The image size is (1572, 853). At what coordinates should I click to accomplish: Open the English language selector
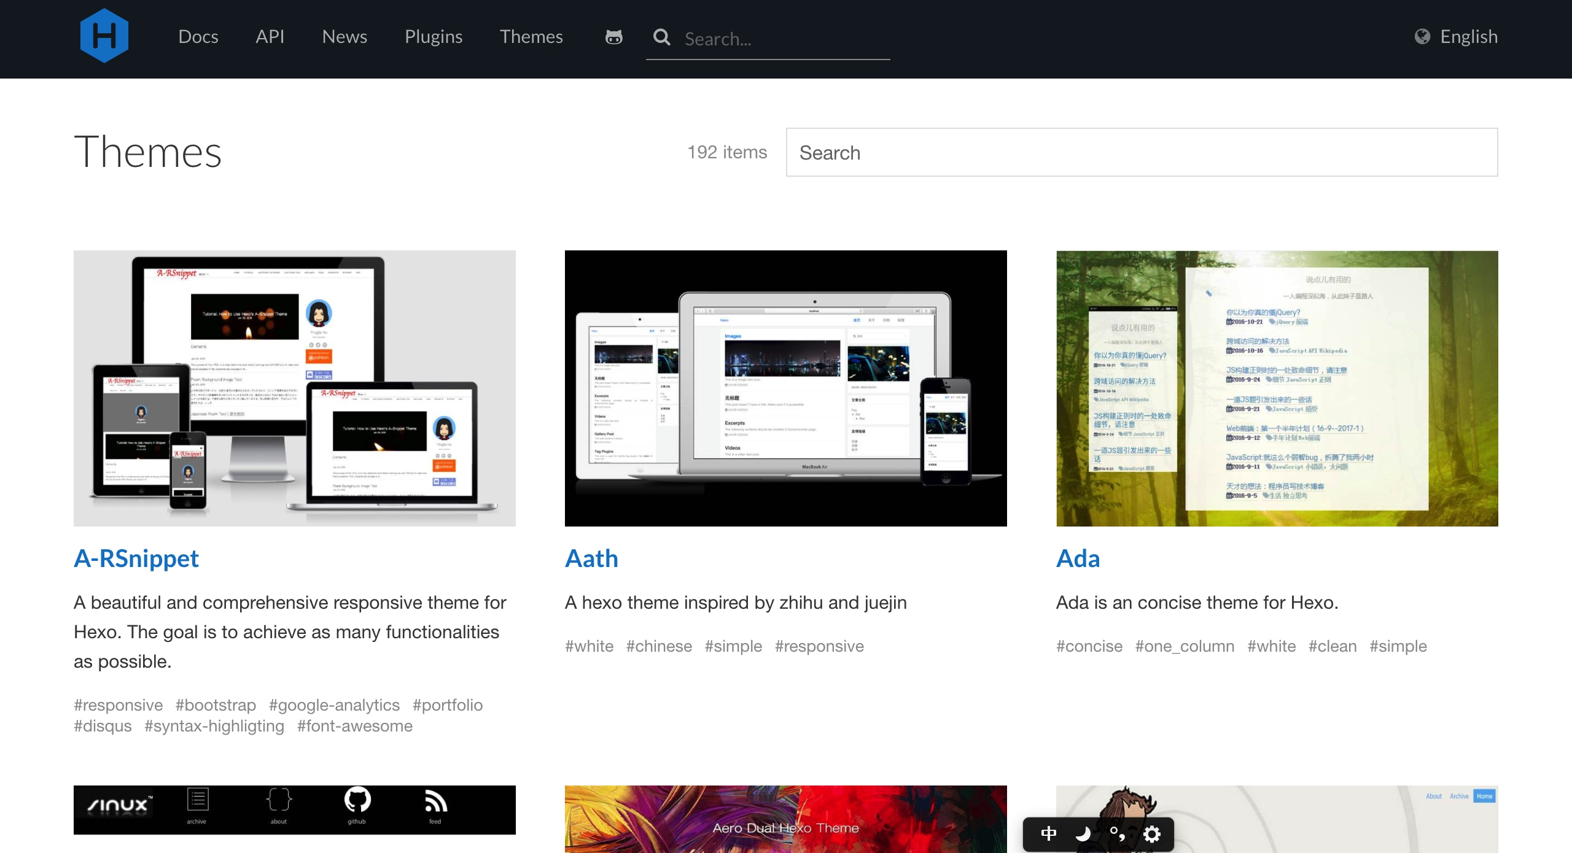pyautogui.click(x=1456, y=37)
